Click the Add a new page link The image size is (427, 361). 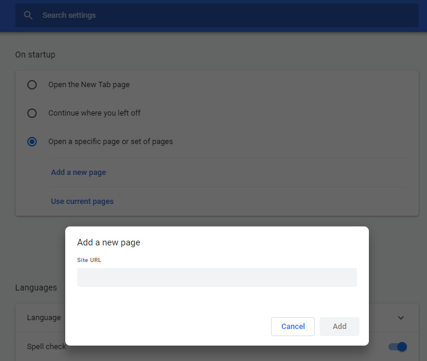[x=78, y=172]
